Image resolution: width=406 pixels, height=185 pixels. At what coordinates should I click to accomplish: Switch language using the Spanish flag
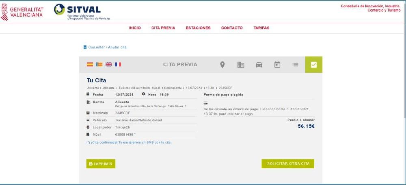click(90, 64)
